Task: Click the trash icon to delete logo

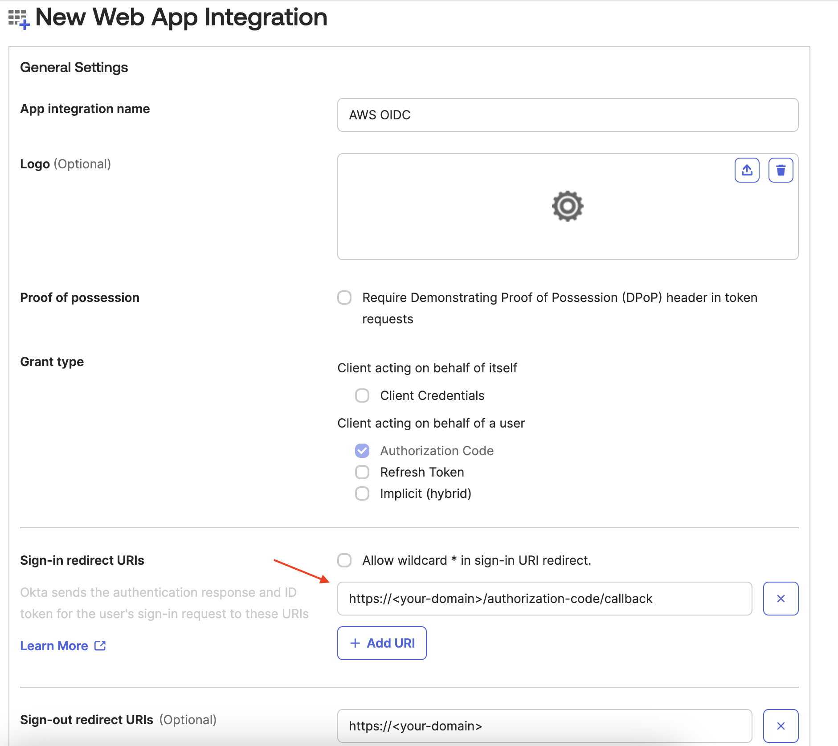Action: click(x=781, y=170)
